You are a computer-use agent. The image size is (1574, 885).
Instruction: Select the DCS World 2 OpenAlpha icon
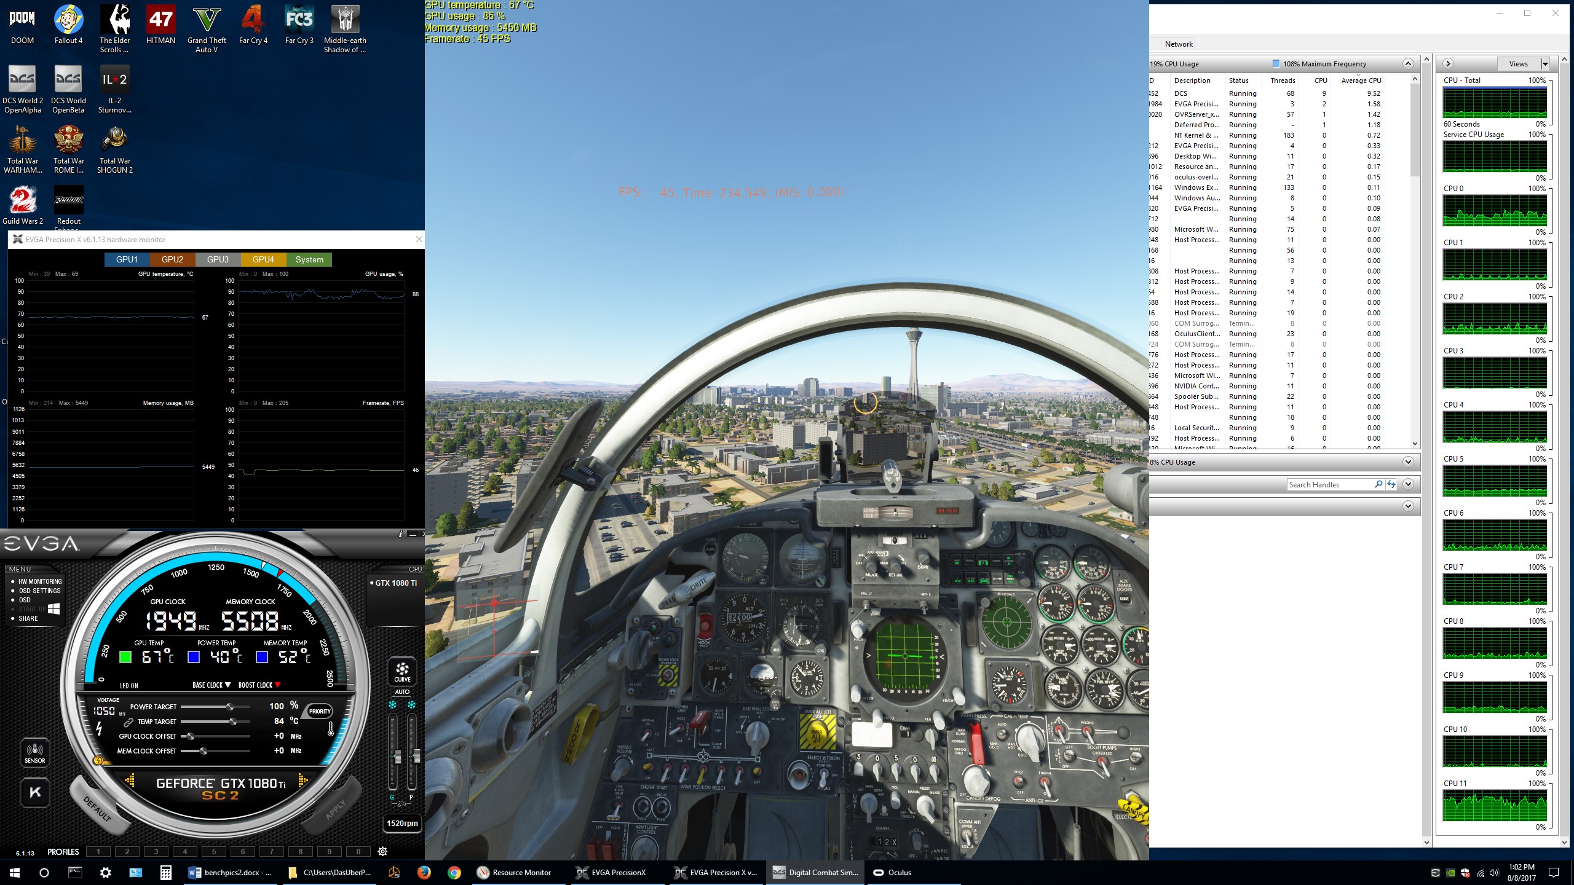pyautogui.click(x=23, y=89)
